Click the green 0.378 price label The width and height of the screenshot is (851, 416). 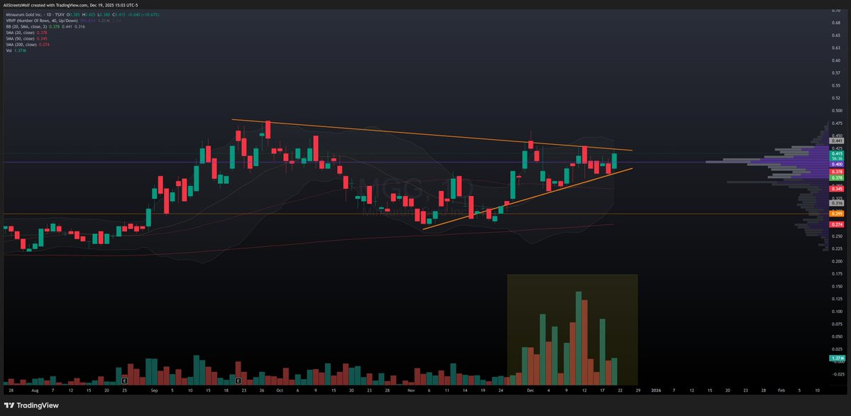pyautogui.click(x=836, y=177)
